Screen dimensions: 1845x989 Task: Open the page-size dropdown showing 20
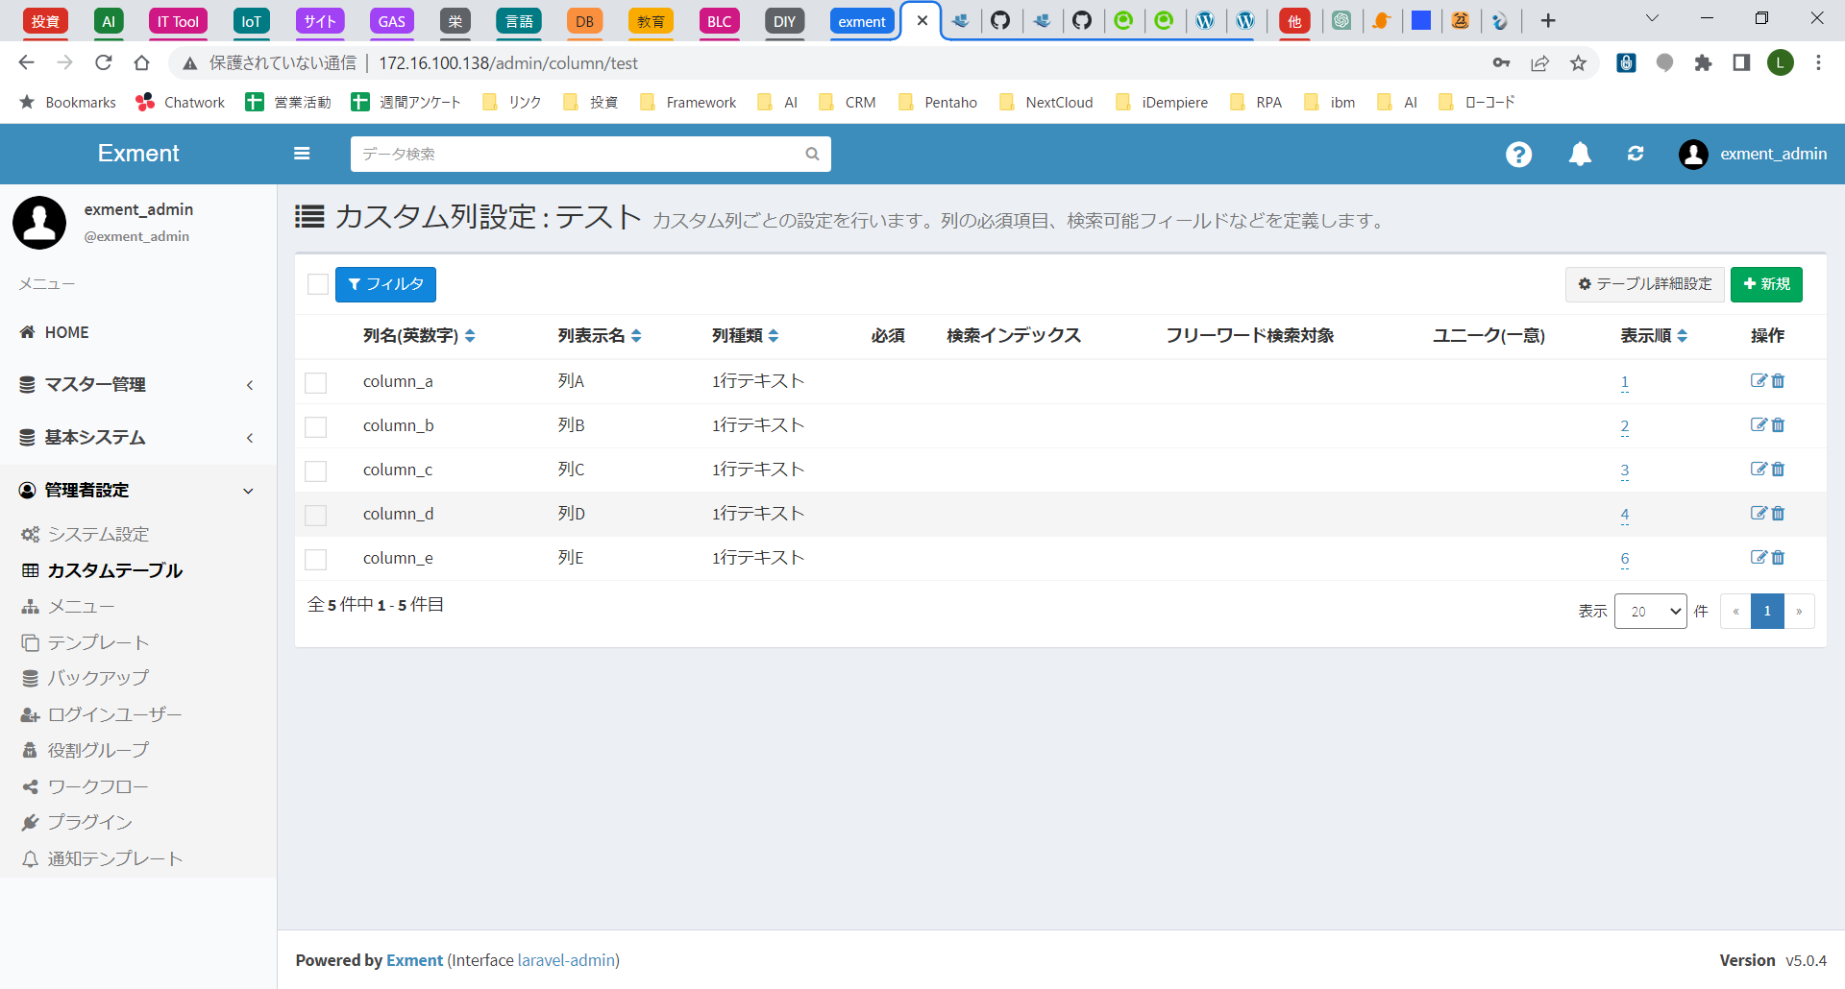(x=1650, y=611)
